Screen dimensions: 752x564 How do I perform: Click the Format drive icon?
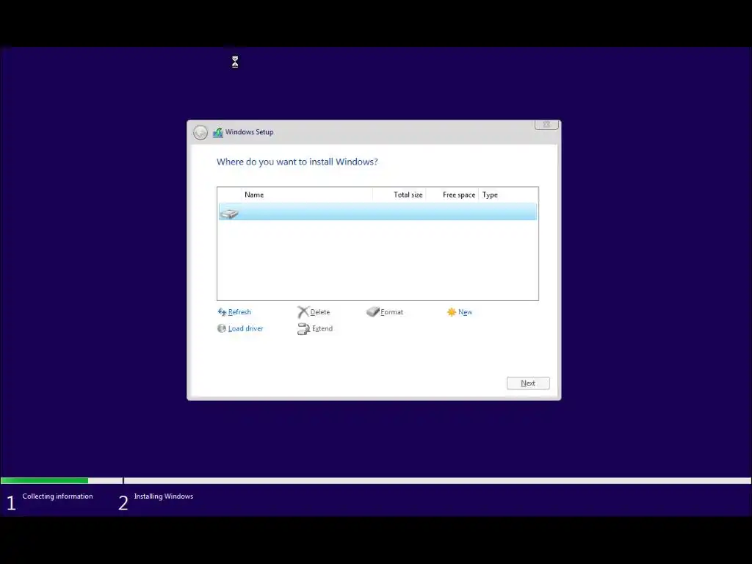[372, 311]
